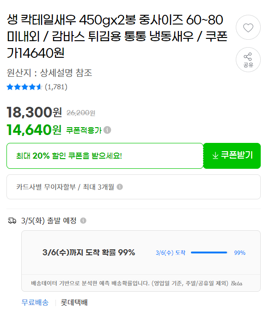Click the 14,640원 coupon price
Screen dimensions: 276x314
coord(34,130)
